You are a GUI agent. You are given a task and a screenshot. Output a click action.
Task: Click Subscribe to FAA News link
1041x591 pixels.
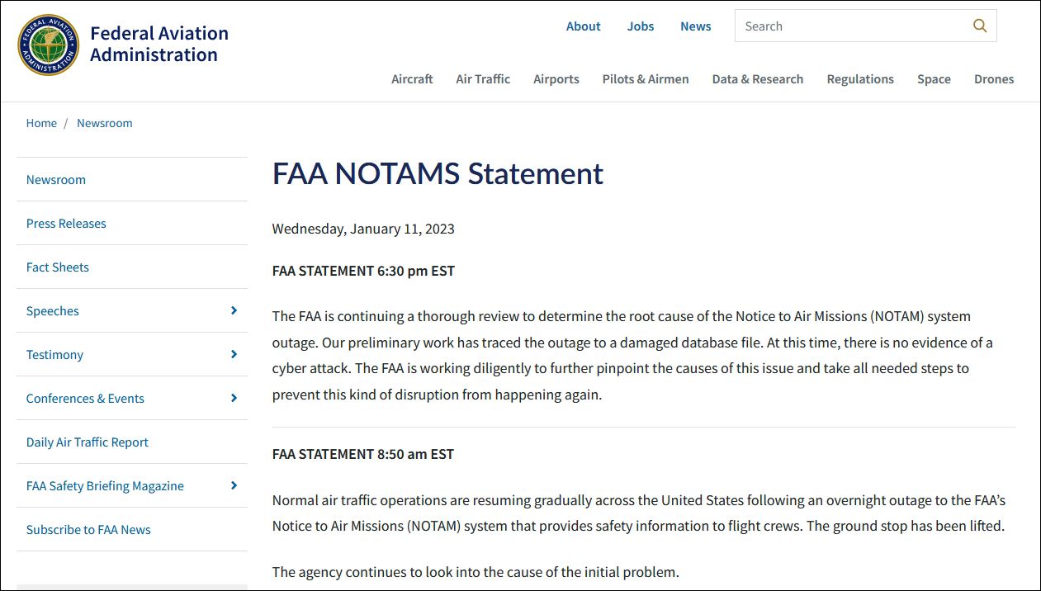88,529
